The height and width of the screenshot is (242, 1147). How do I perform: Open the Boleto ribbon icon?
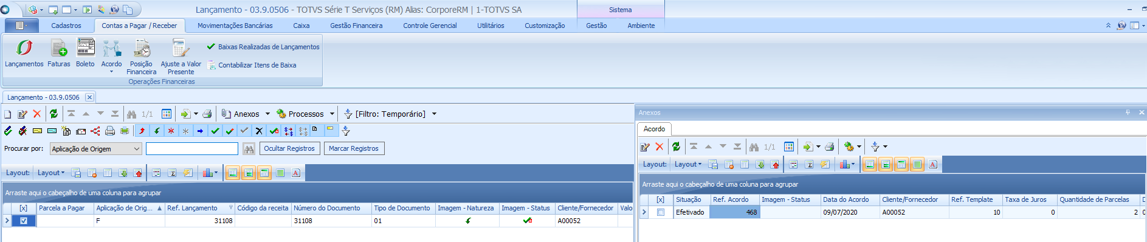point(85,53)
